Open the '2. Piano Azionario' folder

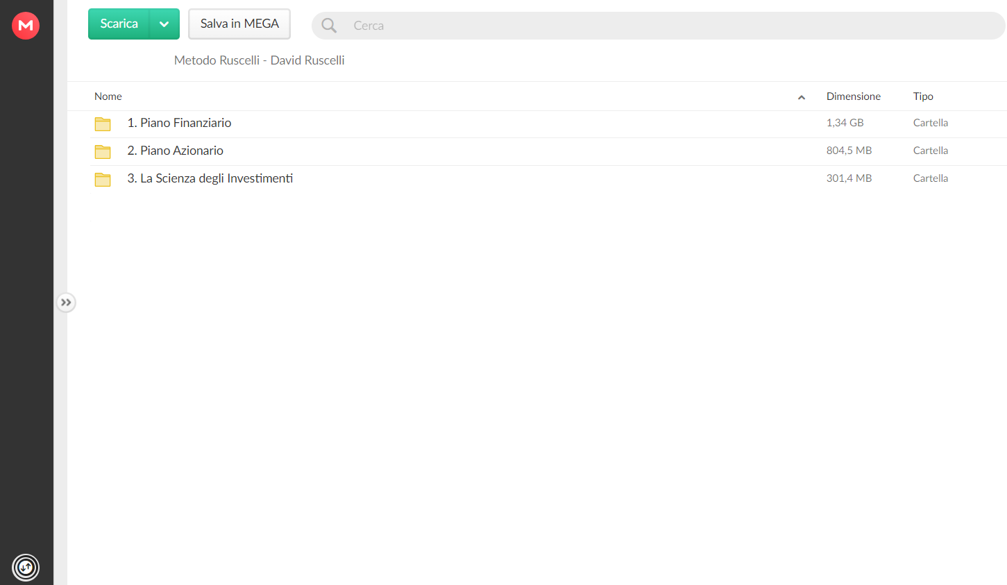175,151
